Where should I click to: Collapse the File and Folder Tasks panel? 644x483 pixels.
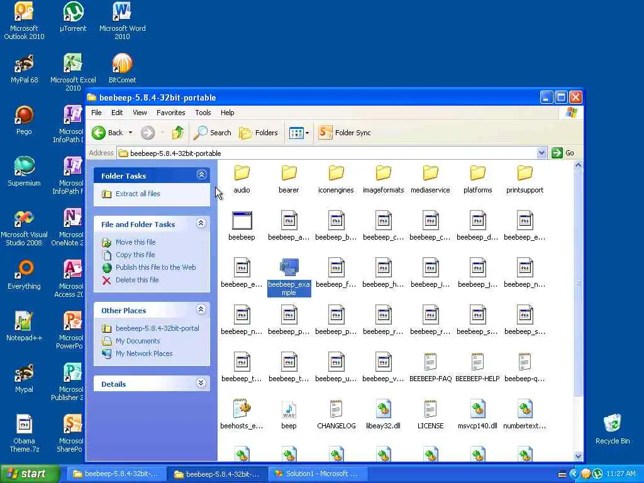[x=201, y=223]
